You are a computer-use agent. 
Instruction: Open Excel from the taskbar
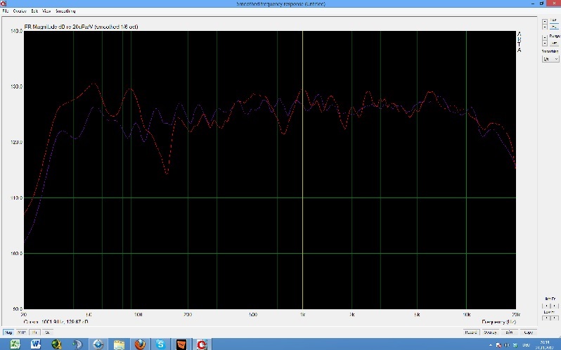click(14, 344)
